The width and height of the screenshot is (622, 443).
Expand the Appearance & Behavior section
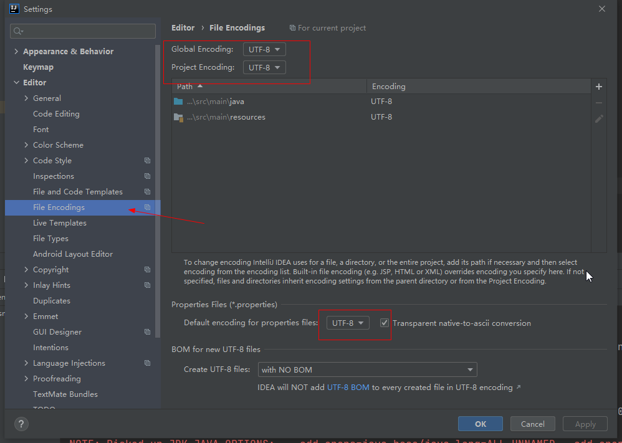16,51
